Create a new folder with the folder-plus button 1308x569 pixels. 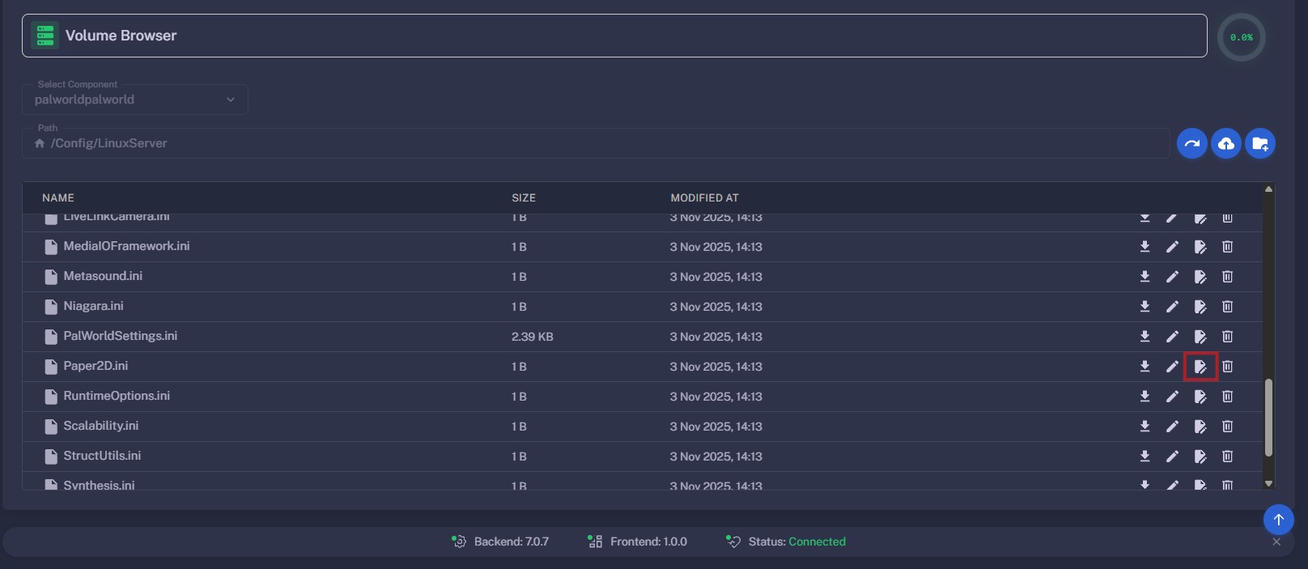[1260, 144]
